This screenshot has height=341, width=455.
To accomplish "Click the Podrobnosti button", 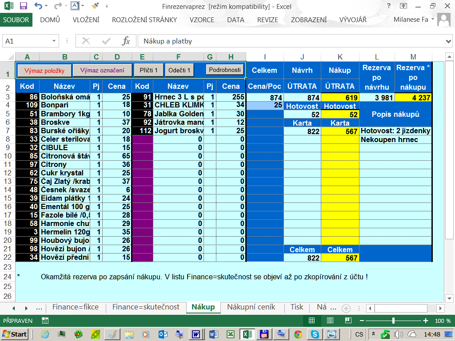I will pyautogui.click(x=225, y=70).
